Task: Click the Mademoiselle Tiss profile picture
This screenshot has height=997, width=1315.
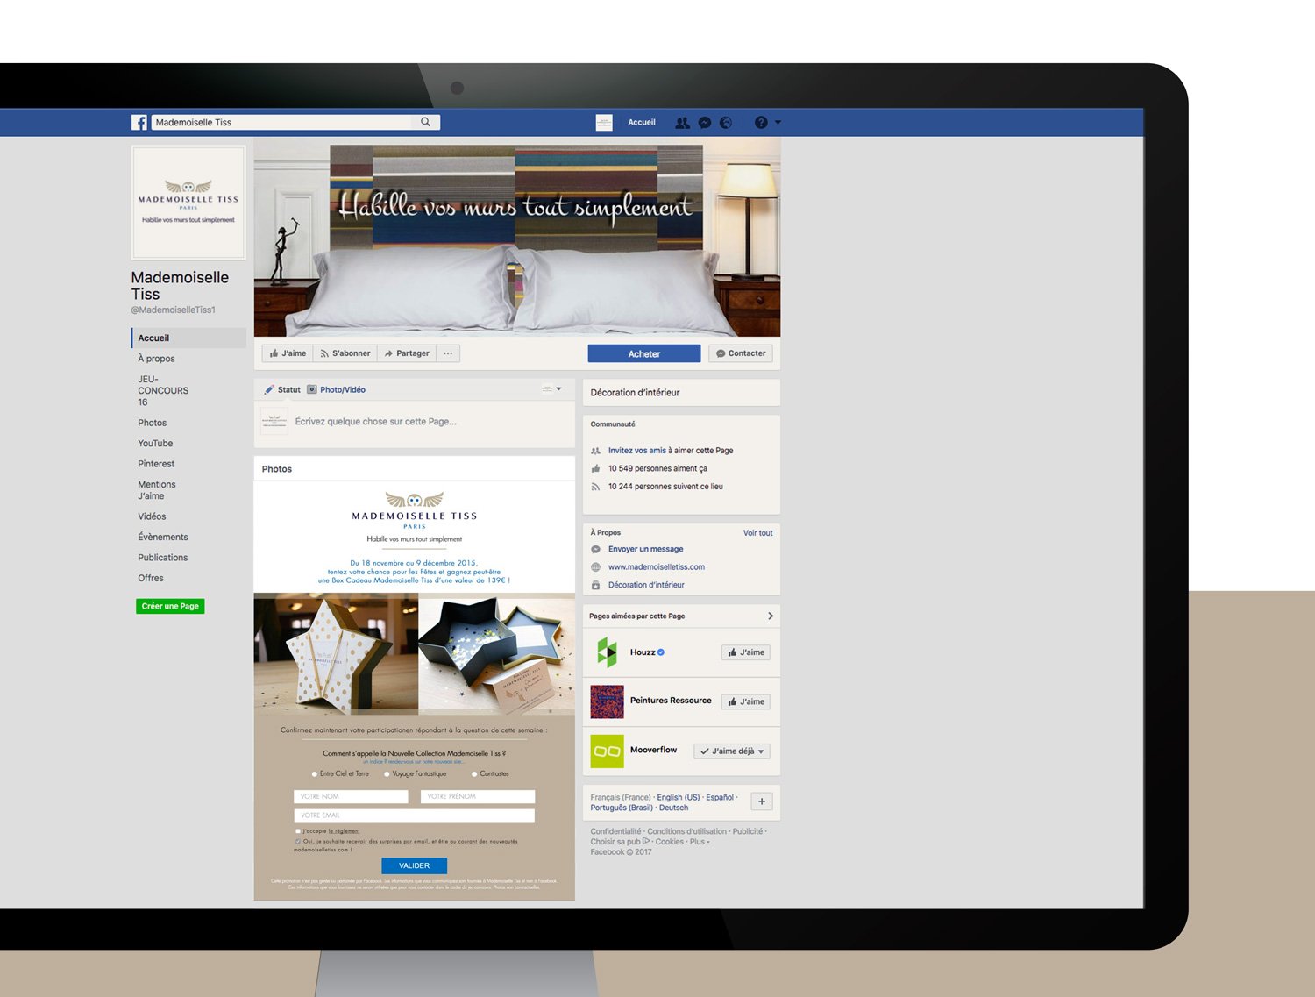Action: [188, 203]
